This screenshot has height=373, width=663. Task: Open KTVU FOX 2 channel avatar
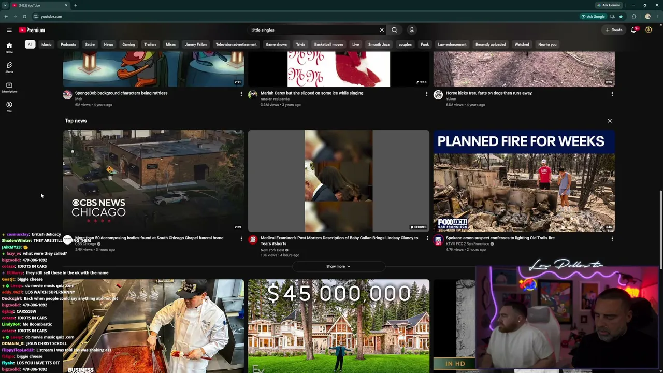click(438, 240)
